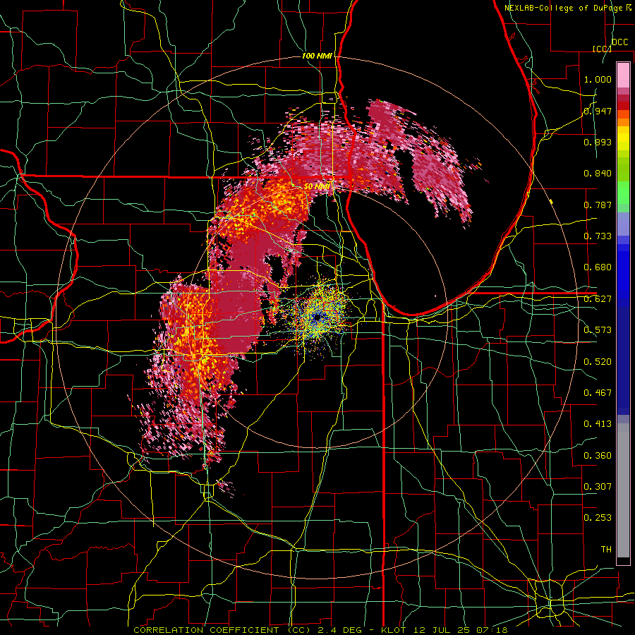This screenshot has height=635, width=635.
Task: Click the 0.253 scale label
Action: (x=598, y=518)
